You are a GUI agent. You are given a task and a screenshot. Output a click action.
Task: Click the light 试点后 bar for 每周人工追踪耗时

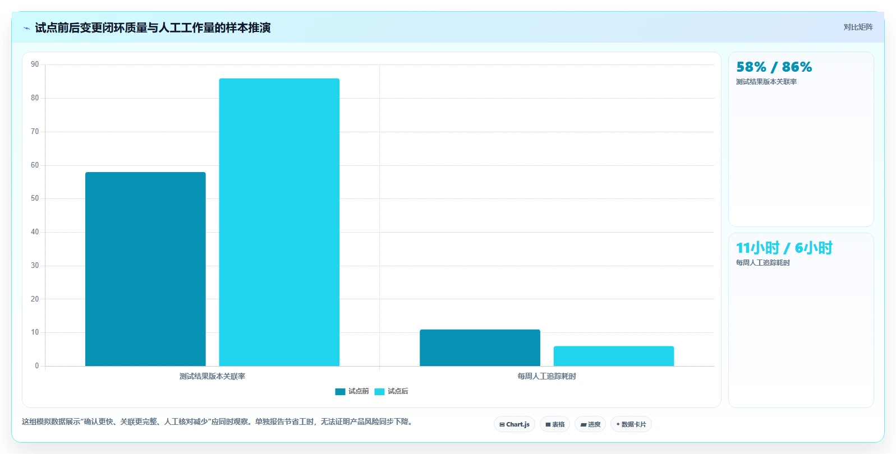[x=614, y=356]
